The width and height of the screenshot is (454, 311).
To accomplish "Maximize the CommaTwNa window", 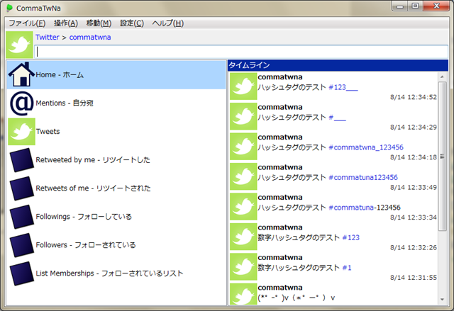I will pos(416,6).
